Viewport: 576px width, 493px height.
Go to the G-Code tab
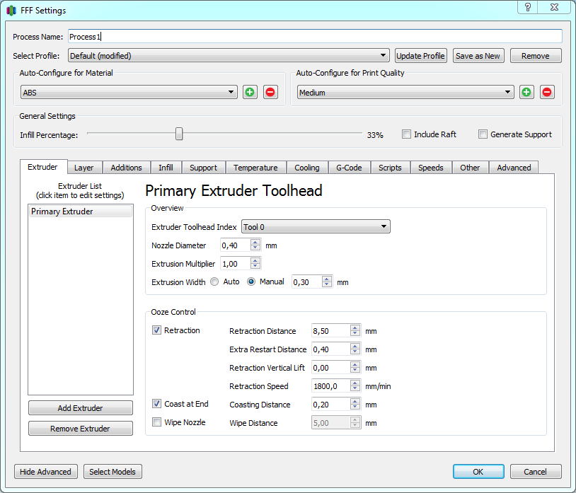point(349,168)
